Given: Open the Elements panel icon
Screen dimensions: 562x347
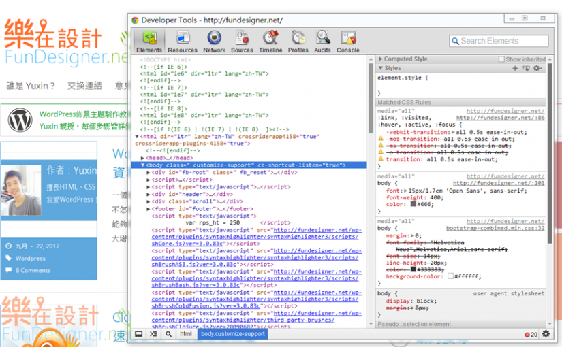Looking at the screenshot, I should point(149,37).
